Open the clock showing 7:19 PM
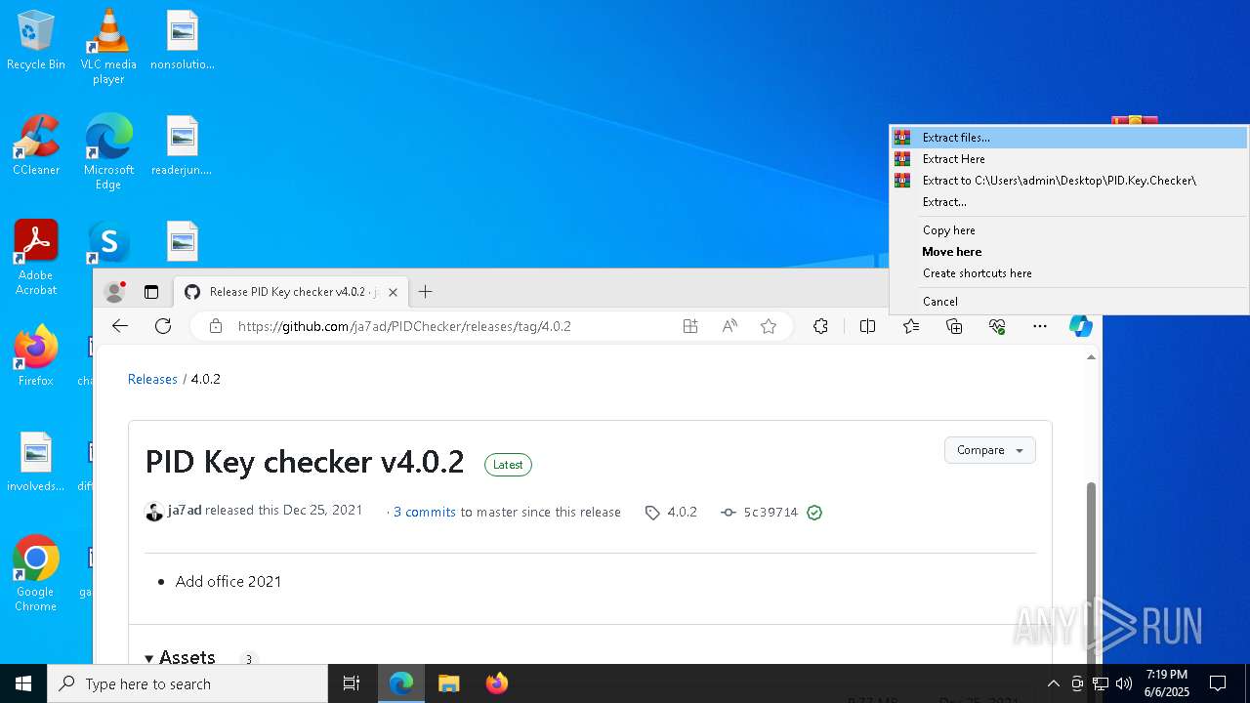 pos(1167,683)
